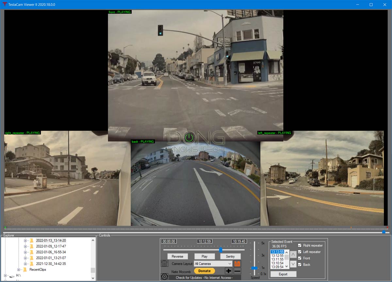Uncheck the Left repeater checkbox
Viewport: 392px width, 282px height.
pyautogui.click(x=300, y=252)
